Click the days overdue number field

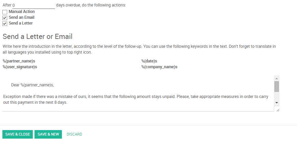(33, 5)
